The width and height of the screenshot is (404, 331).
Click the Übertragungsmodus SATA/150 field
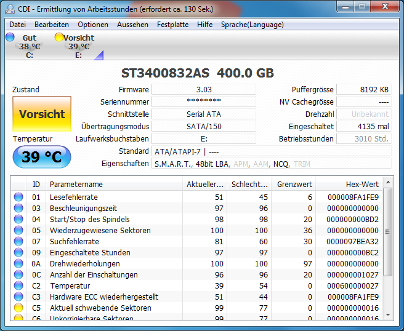coord(204,126)
